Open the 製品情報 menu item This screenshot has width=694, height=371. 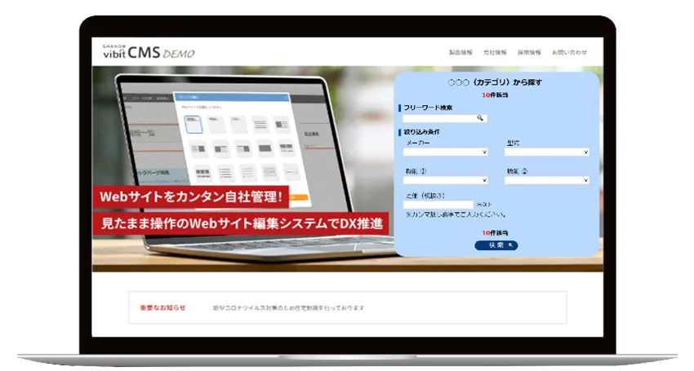460,52
